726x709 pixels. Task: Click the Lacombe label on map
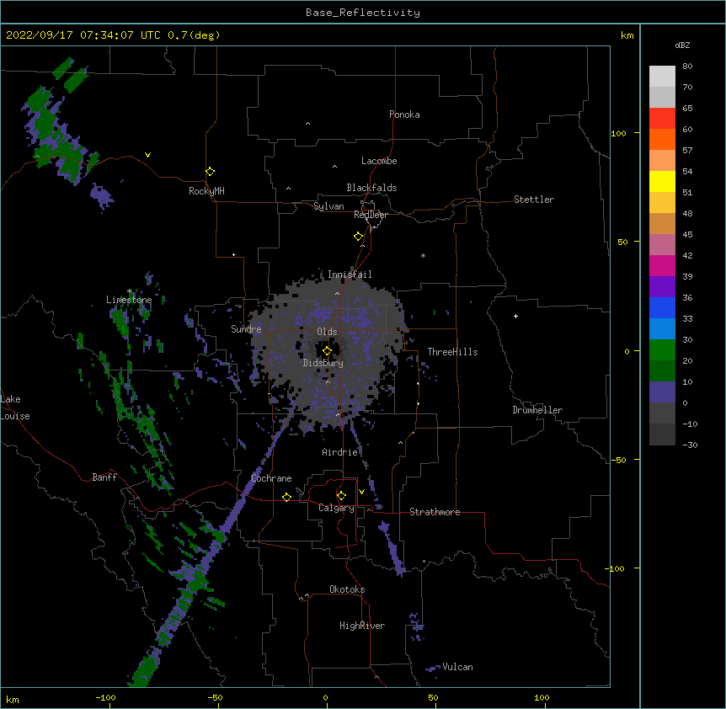(x=379, y=161)
